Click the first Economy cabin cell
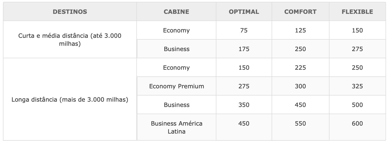The image size is (389, 141). pos(176,30)
